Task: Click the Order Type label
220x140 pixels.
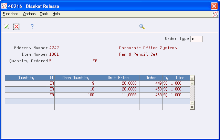Action: 177,39
